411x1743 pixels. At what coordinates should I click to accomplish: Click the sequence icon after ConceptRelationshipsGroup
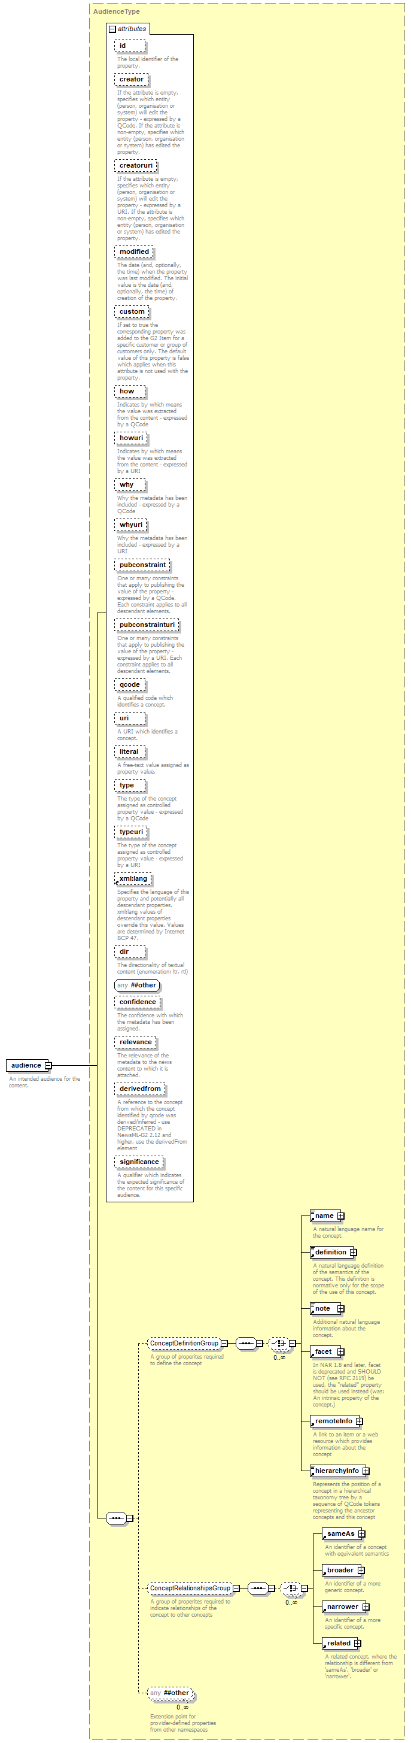[257, 1588]
